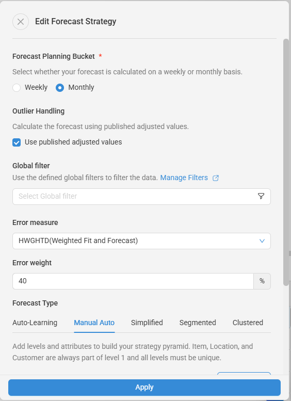
Task: Choose the Clustered forecast type tab
Action: click(248, 323)
